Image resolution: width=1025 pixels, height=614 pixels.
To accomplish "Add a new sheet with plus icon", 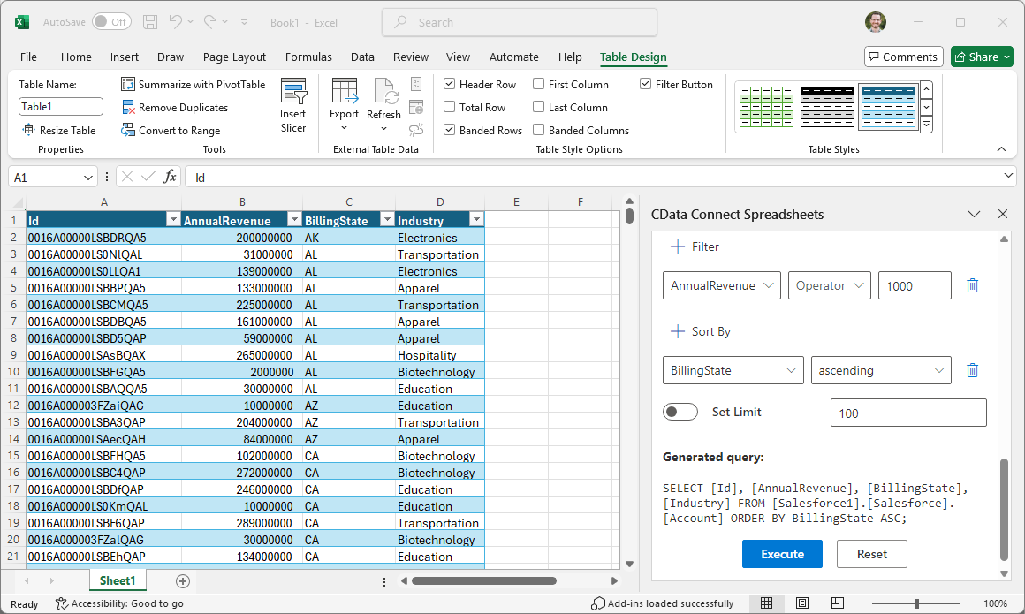I will [183, 580].
